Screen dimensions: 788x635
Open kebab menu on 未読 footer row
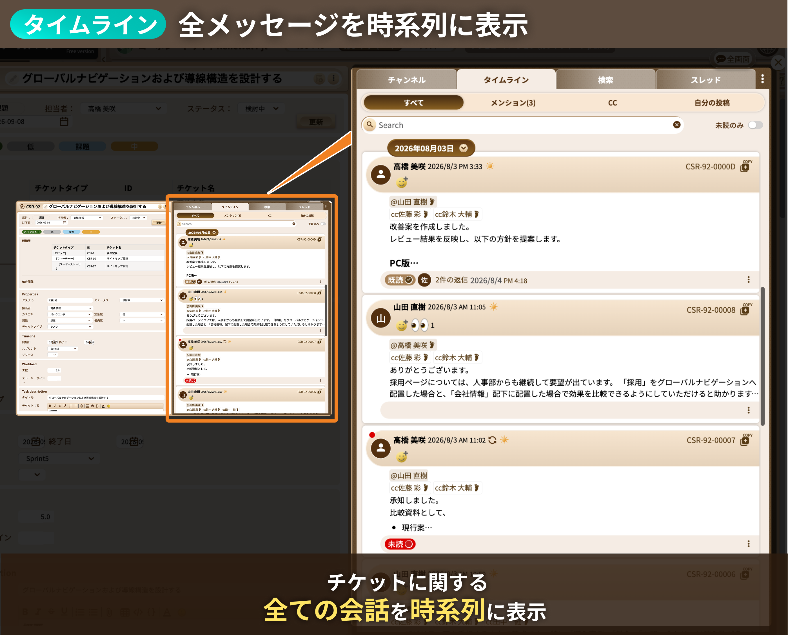(x=749, y=544)
